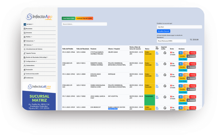Click the Centro de Vacunación icon
This screenshot has height=135, width=218.
[x=25, y=74]
